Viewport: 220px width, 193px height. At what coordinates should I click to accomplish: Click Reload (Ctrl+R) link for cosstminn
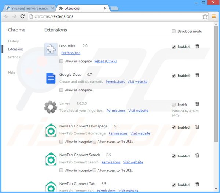(105, 61)
